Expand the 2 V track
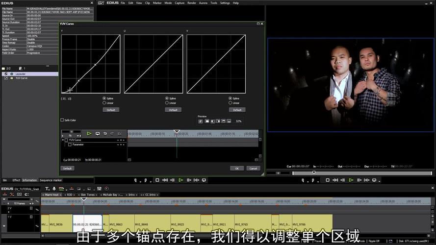This screenshot has width=436, height=245. [x=9, y=212]
